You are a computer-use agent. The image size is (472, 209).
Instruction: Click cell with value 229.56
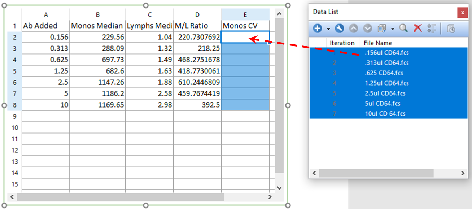pos(98,37)
